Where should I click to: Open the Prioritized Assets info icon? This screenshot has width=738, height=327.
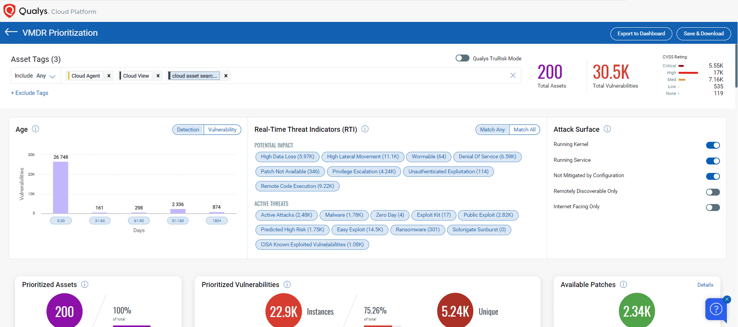pos(85,284)
